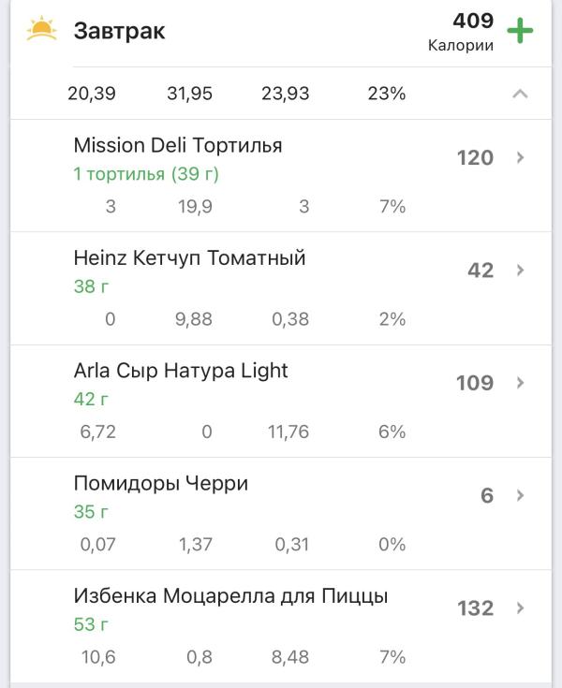The width and height of the screenshot is (562, 688).
Task: Open details arrow for Помидоры Черри
Action: coord(520,495)
